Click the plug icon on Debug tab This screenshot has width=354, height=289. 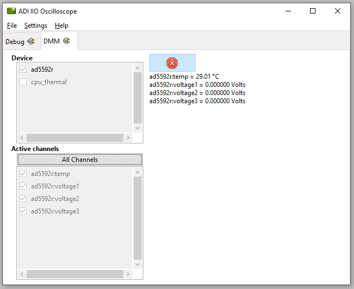click(x=31, y=41)
